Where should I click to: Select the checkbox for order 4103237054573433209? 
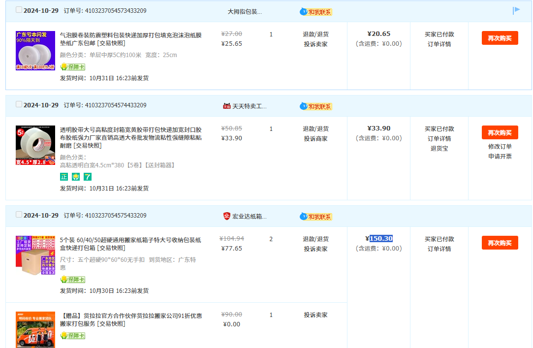pyautogui.click(x=19, y=10)
